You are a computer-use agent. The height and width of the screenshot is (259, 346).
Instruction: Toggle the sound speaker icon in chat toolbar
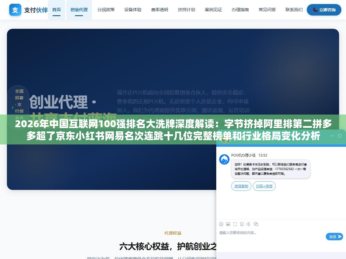(x=249, y=224)
